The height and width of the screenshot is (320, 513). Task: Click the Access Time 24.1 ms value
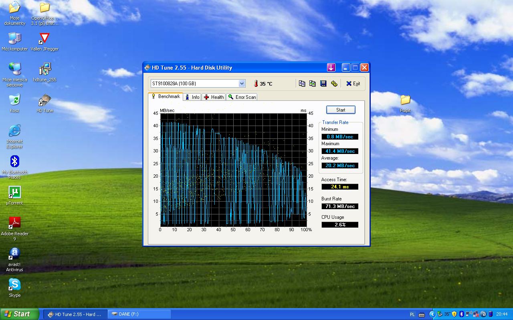point(340,187)
